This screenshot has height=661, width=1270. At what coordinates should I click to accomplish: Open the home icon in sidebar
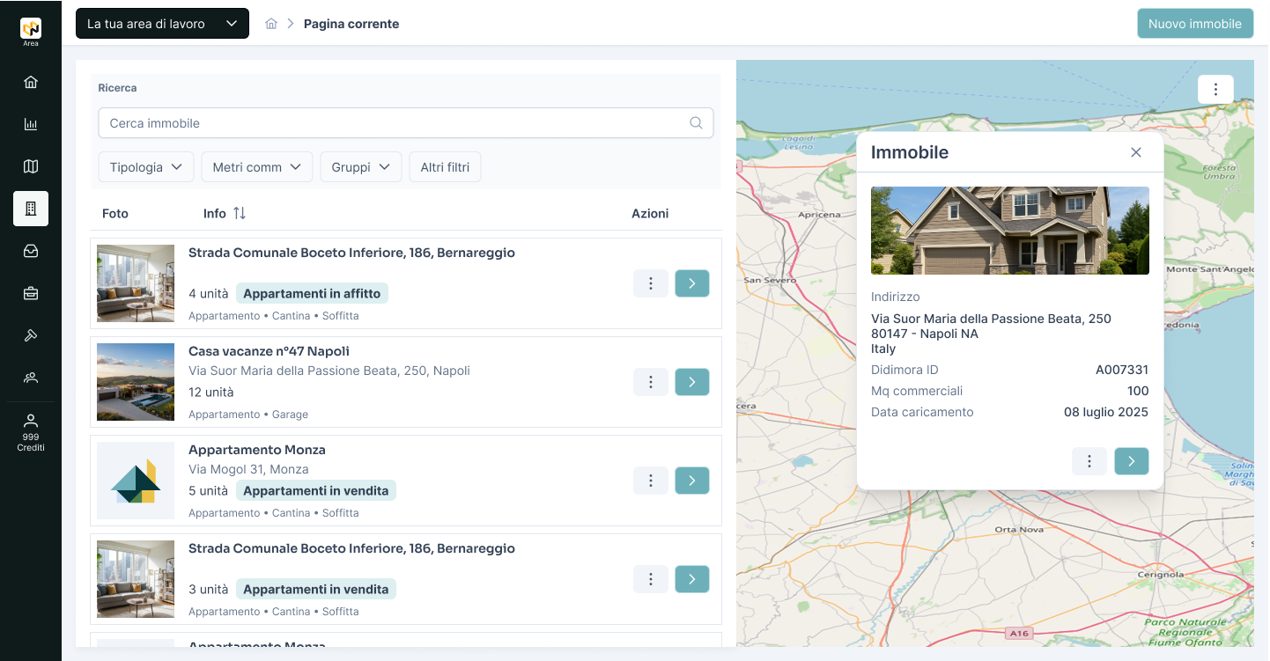pyautogui.click(x=31, y=82)
